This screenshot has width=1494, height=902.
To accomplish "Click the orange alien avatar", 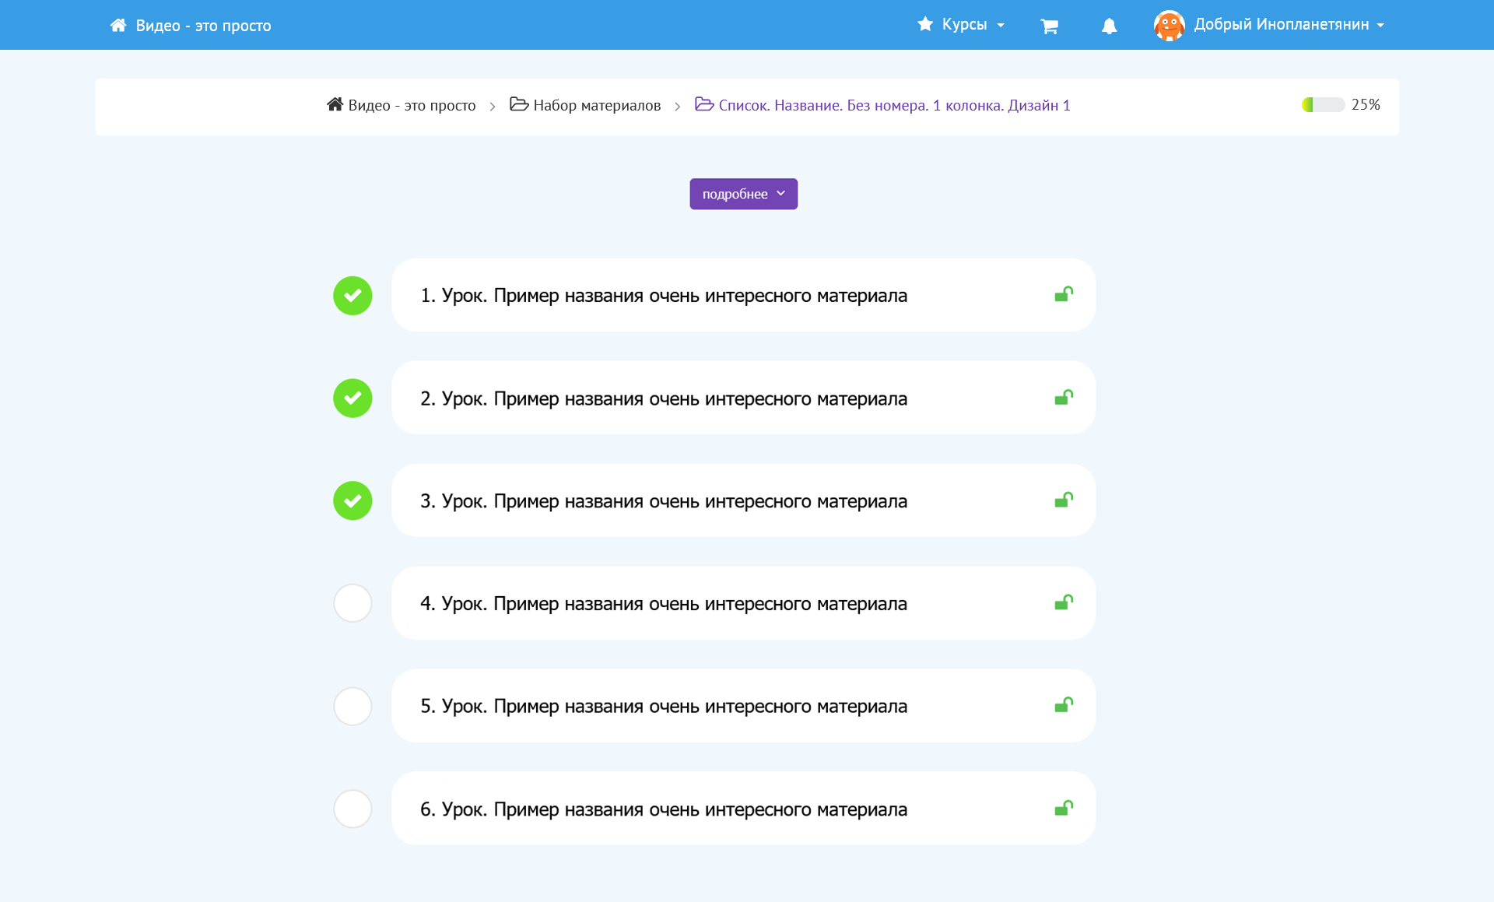I will pos(1169,25).
